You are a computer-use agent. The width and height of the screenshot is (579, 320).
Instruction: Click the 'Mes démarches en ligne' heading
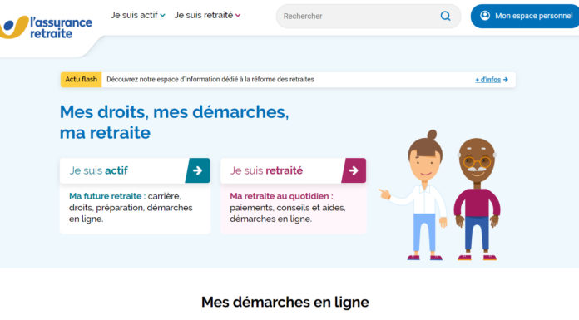285,302
